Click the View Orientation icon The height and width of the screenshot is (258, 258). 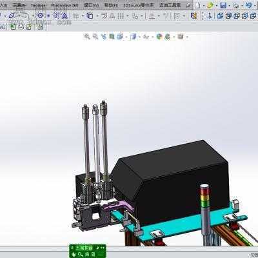[120, 37]
